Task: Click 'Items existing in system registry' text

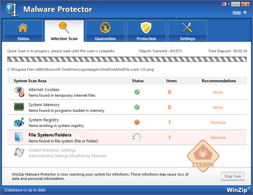Action: click(56, 126)
